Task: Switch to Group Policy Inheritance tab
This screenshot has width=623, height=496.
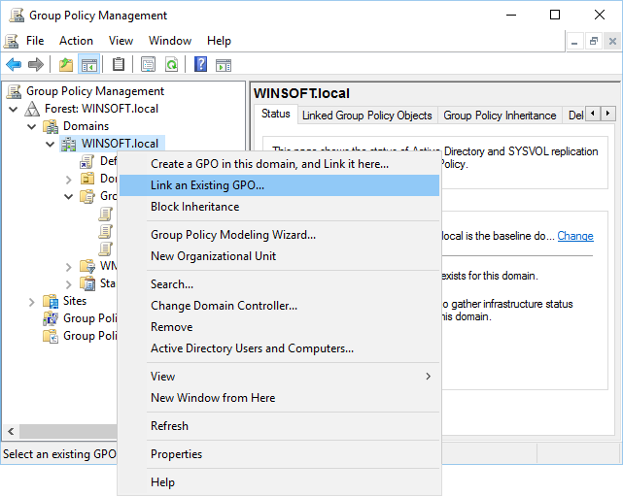Action: point(500,116)
